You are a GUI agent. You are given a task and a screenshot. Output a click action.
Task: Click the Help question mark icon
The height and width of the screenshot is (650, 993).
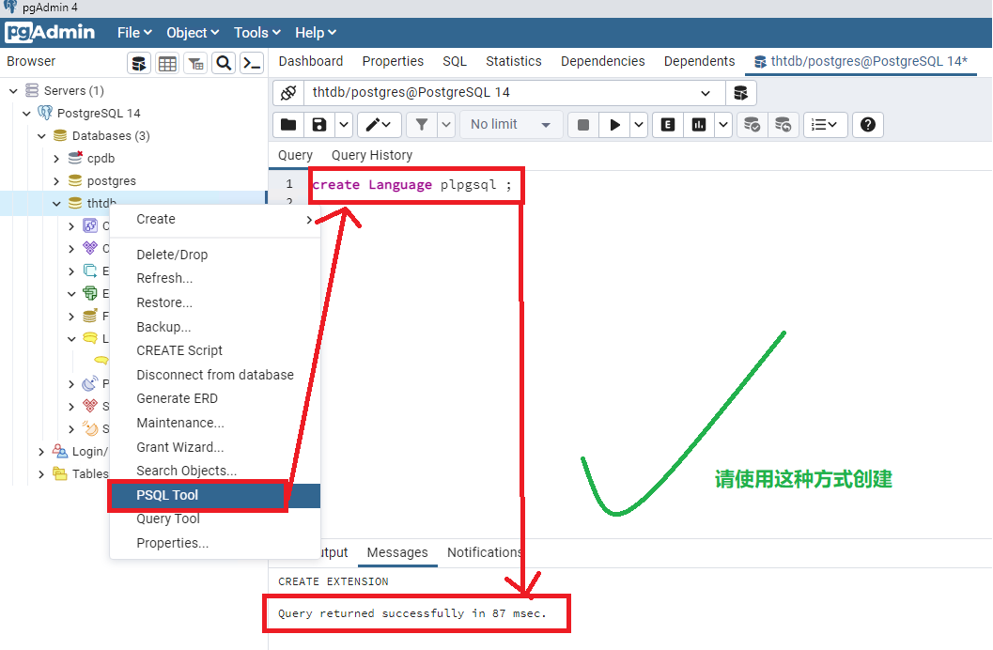pyautogui.click(x=866, y=124)
